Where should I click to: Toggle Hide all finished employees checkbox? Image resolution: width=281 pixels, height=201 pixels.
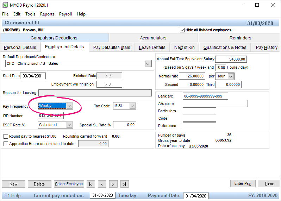click(182, 30)
